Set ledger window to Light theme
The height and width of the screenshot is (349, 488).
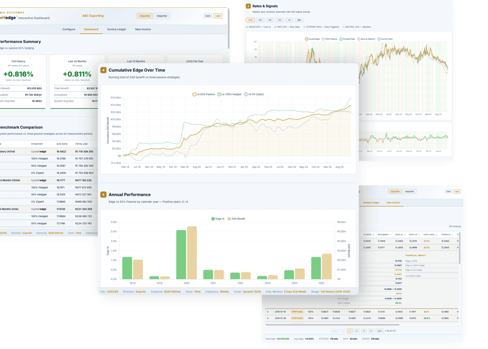[x=457, y=192]
